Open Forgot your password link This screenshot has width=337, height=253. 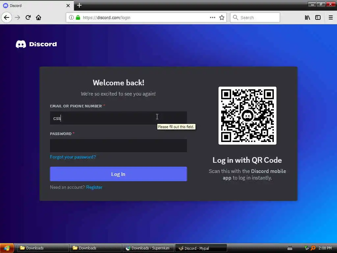point(73,157)
